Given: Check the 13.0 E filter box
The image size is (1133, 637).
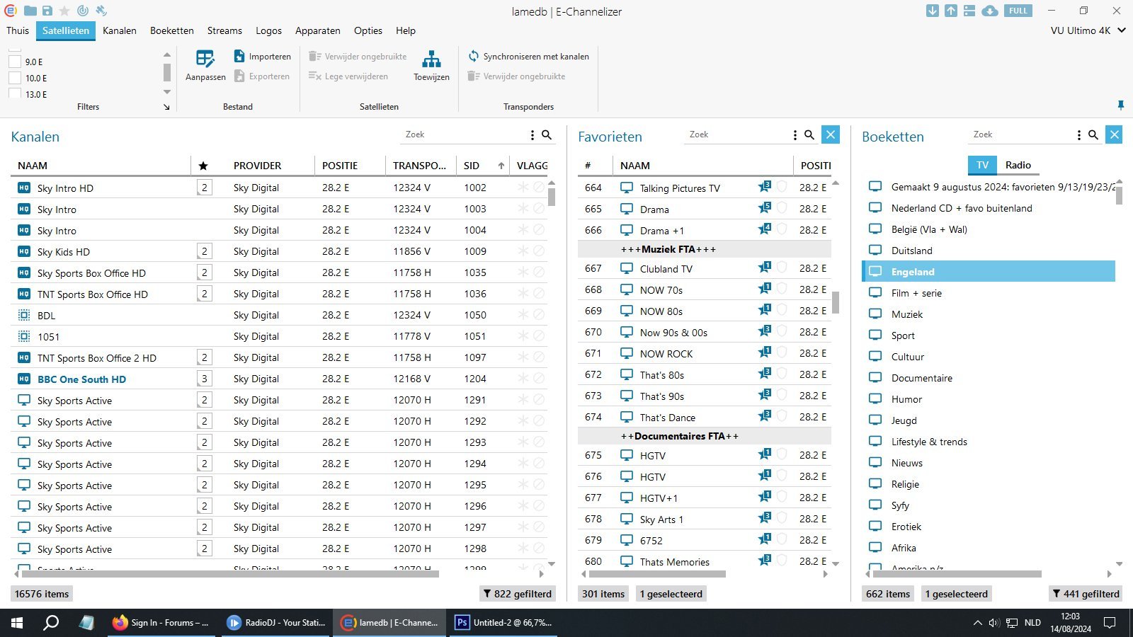Looking at the screenshot, I should click(x=15, y=93).
